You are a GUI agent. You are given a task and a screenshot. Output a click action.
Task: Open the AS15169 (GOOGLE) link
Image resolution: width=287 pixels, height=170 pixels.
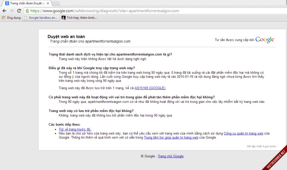pyautogui.click(x=150, y=88)
